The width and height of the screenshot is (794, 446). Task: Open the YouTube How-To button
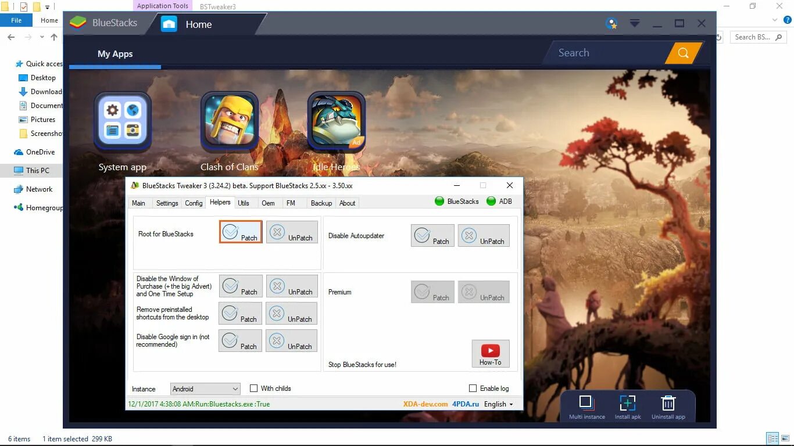click(491, 354)
